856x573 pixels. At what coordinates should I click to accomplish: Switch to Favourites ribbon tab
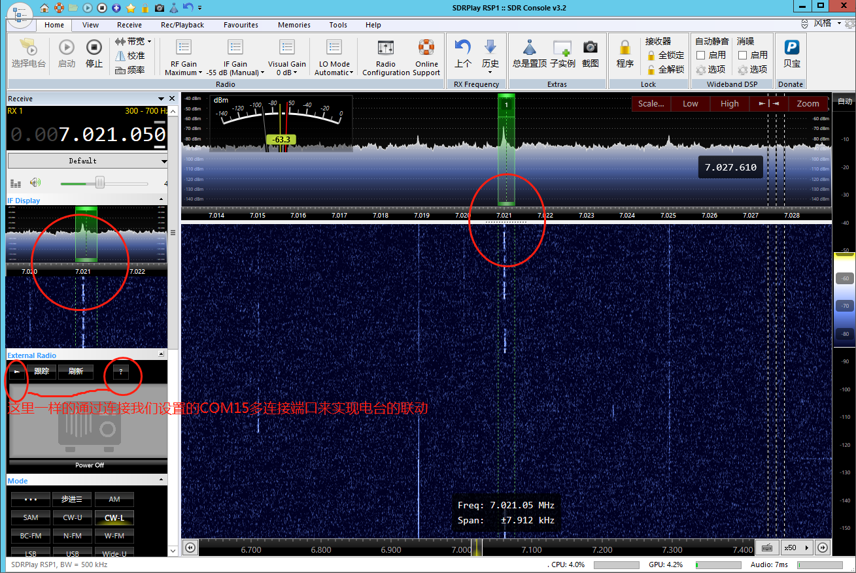coord(241,25)
